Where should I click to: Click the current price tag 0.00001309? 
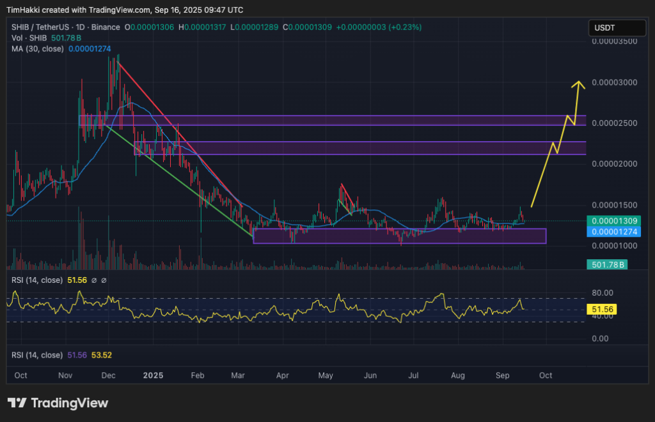[x=613, y=222]
